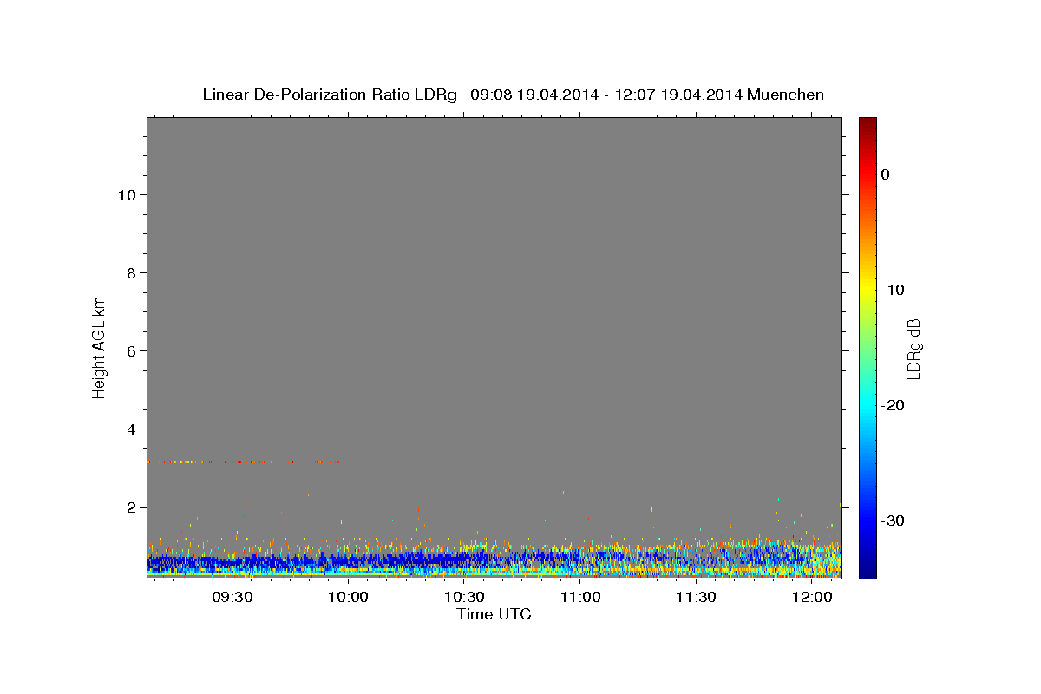Screen dimensions: 1041x694
Task: Click the 'LDRg dB' colorbar label
Action: point(913,349)
